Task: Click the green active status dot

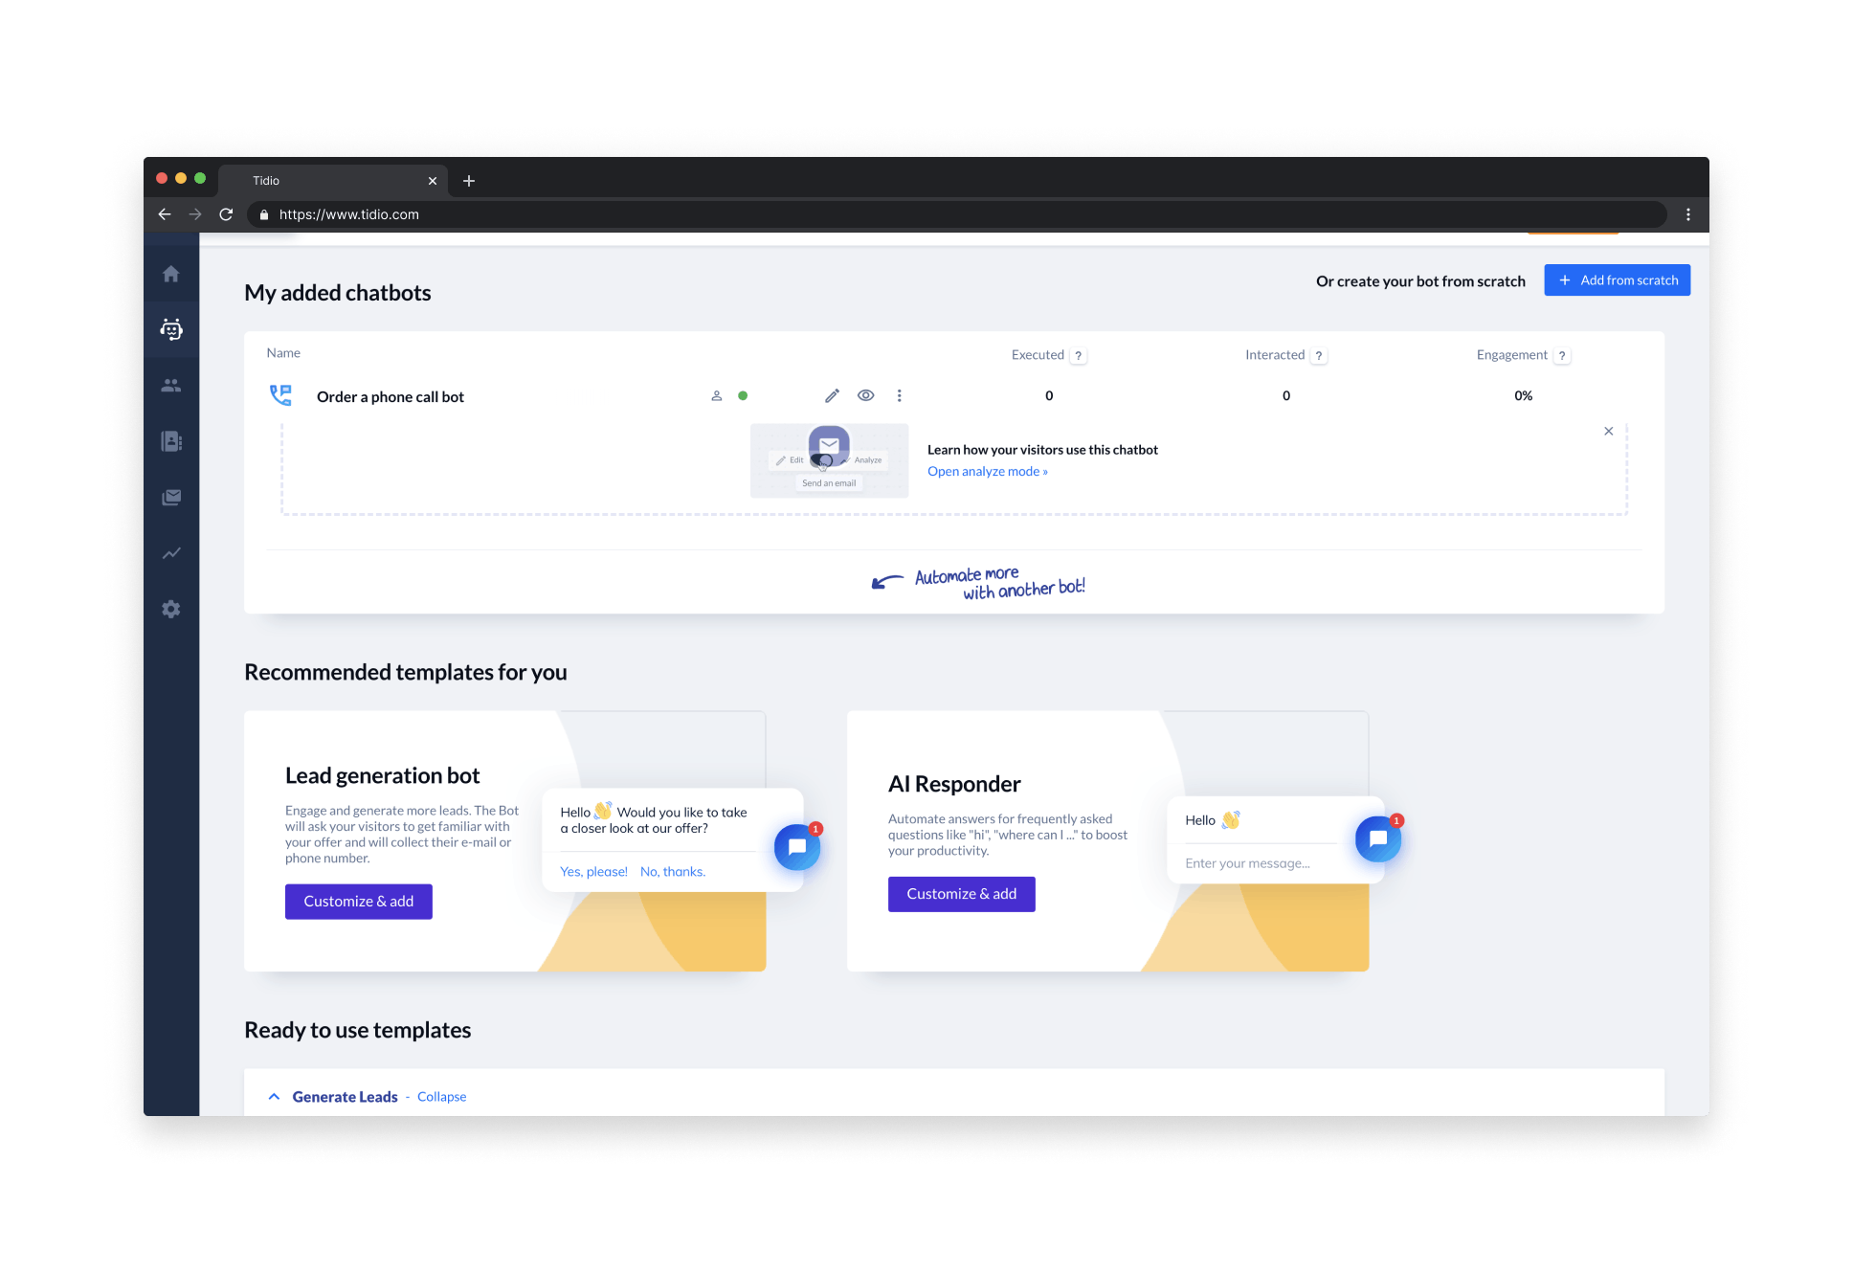Action: point(743,395)
